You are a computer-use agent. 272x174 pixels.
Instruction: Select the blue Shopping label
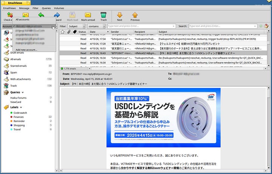coord(19,125)
